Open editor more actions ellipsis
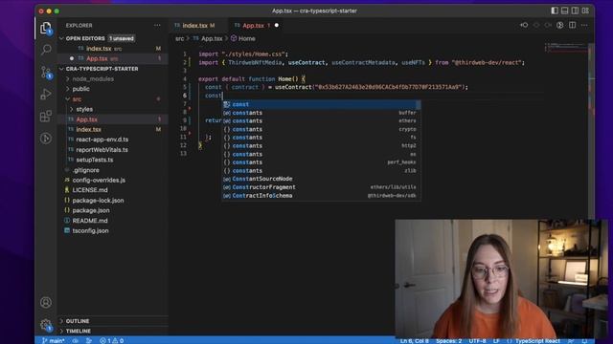This screenshot has height=344, width=613. (584, 25)
